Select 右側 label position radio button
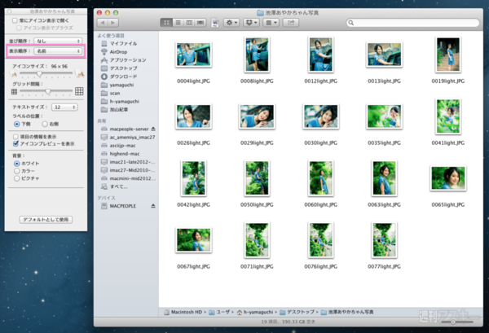Viewport: 489px width, 333px height. pos(45,124)
